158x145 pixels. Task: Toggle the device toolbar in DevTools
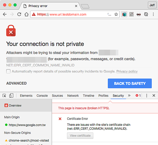[11, 96]
